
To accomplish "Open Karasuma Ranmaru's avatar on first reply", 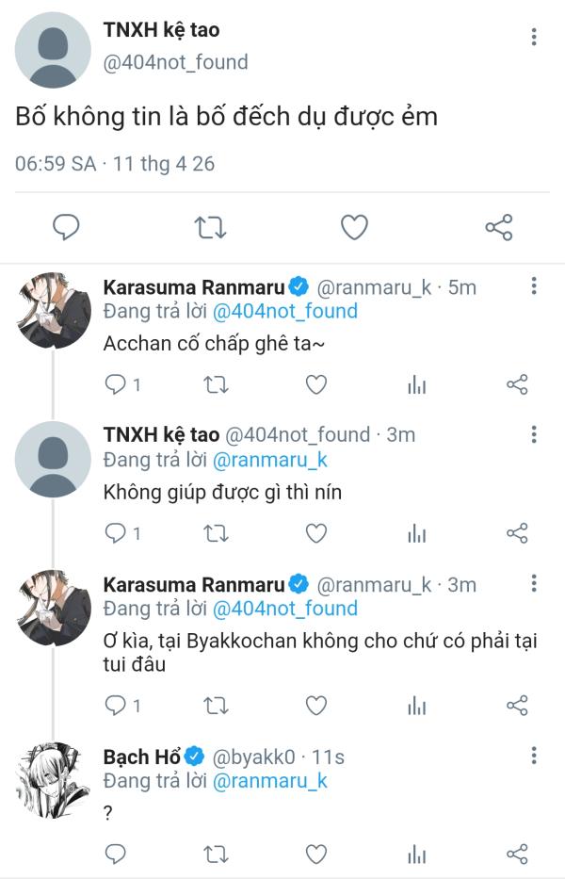I will [53, 309].
